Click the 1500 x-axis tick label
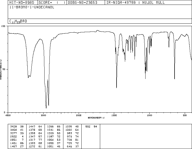This screenshot has height=149, width=192. point(114,115)
